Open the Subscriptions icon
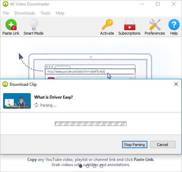Image resolution: width=182 pixels, height=172 pixels. [x=130, y=25]
